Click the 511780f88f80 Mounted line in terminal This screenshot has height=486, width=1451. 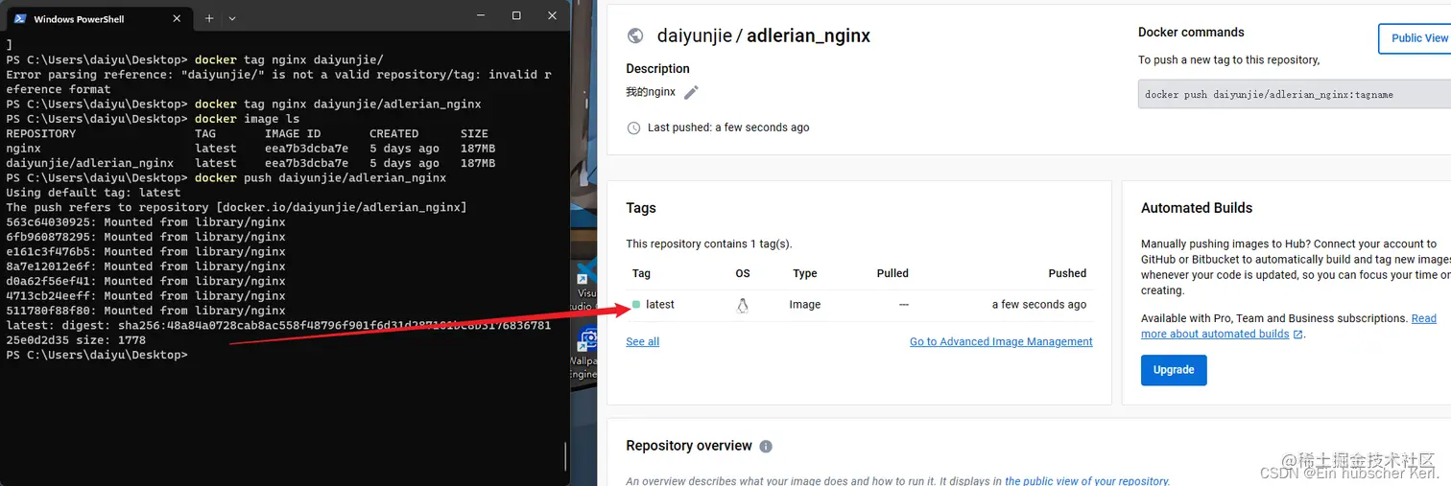(x=146, y=311)
